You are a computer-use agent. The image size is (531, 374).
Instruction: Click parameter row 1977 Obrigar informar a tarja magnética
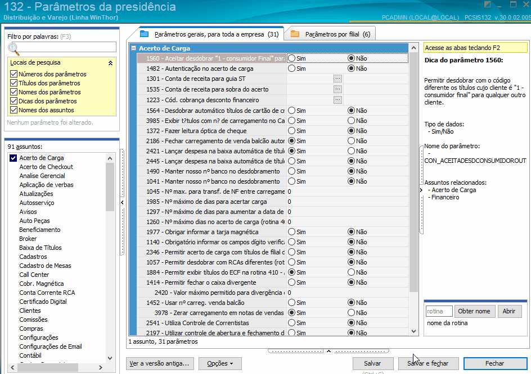pos(273,232)
